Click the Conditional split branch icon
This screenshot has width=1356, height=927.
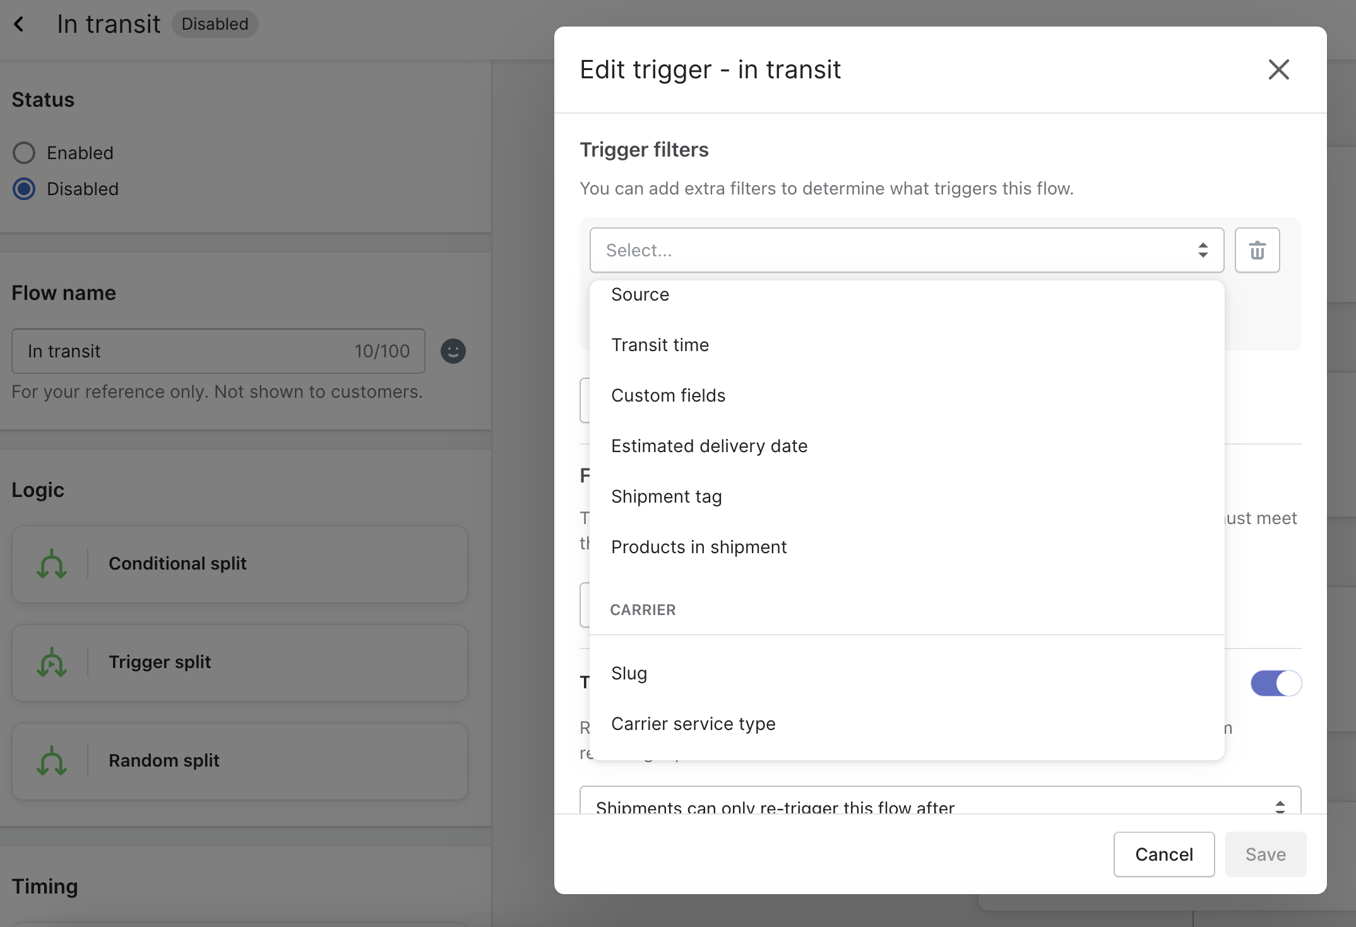pyautogui.click(x=52, y=564)
